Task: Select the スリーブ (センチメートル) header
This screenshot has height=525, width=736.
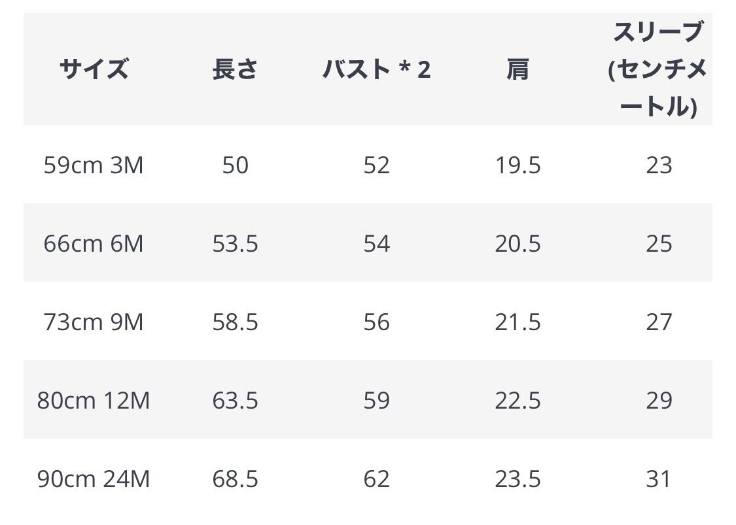Action: point(657,69)
